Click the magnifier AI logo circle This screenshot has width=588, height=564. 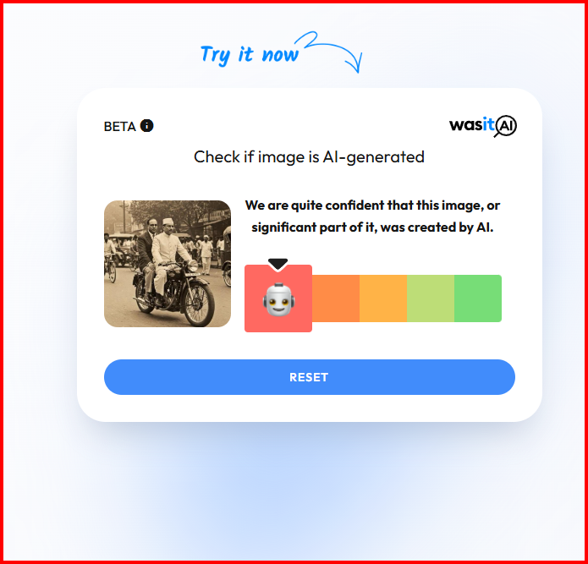[x=505, y=126]
